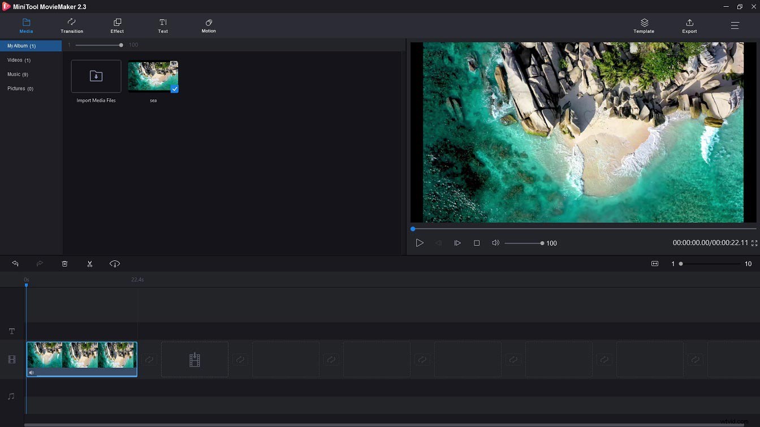
Task: Expand the hamburger menu at top right
Action: 735,25
